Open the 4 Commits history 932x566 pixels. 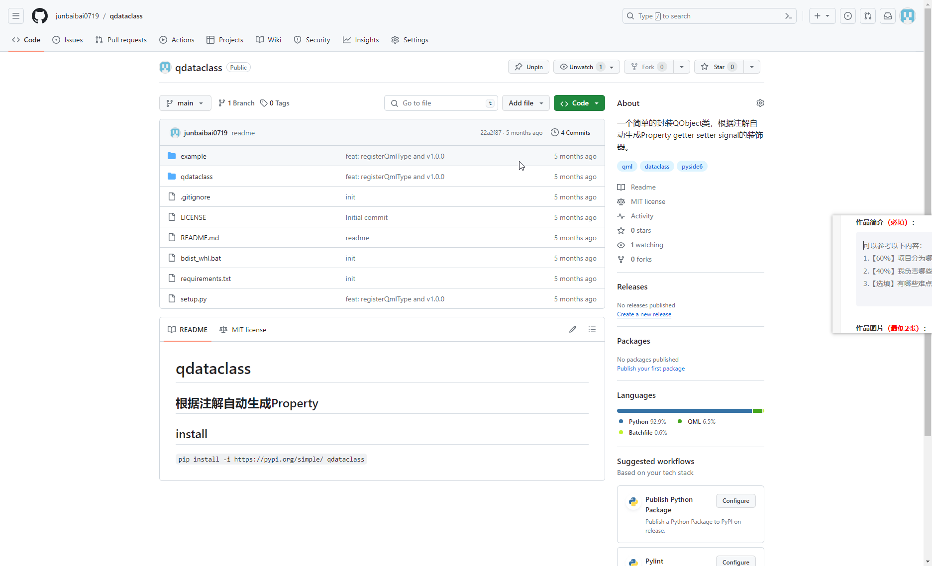pyautogui.click(x=570, y=132)
